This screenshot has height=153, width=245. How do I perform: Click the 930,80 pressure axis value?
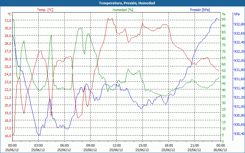(x=239, y=115)
